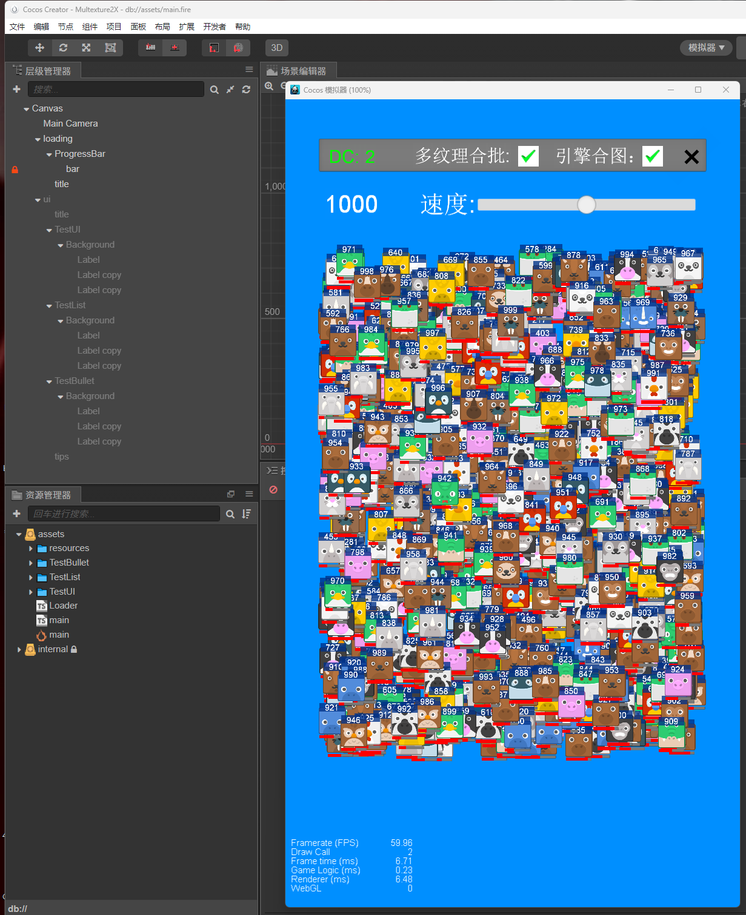Select the main TypeScript asset

tap(59, 620)
